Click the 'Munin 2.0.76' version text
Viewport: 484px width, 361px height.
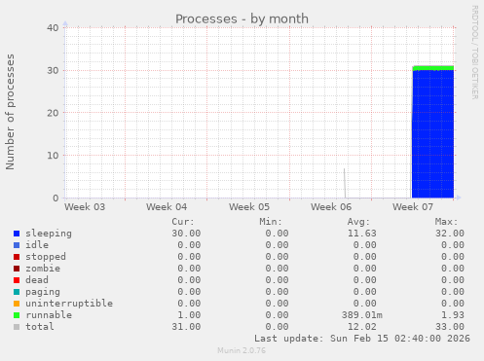pos(242,350)
